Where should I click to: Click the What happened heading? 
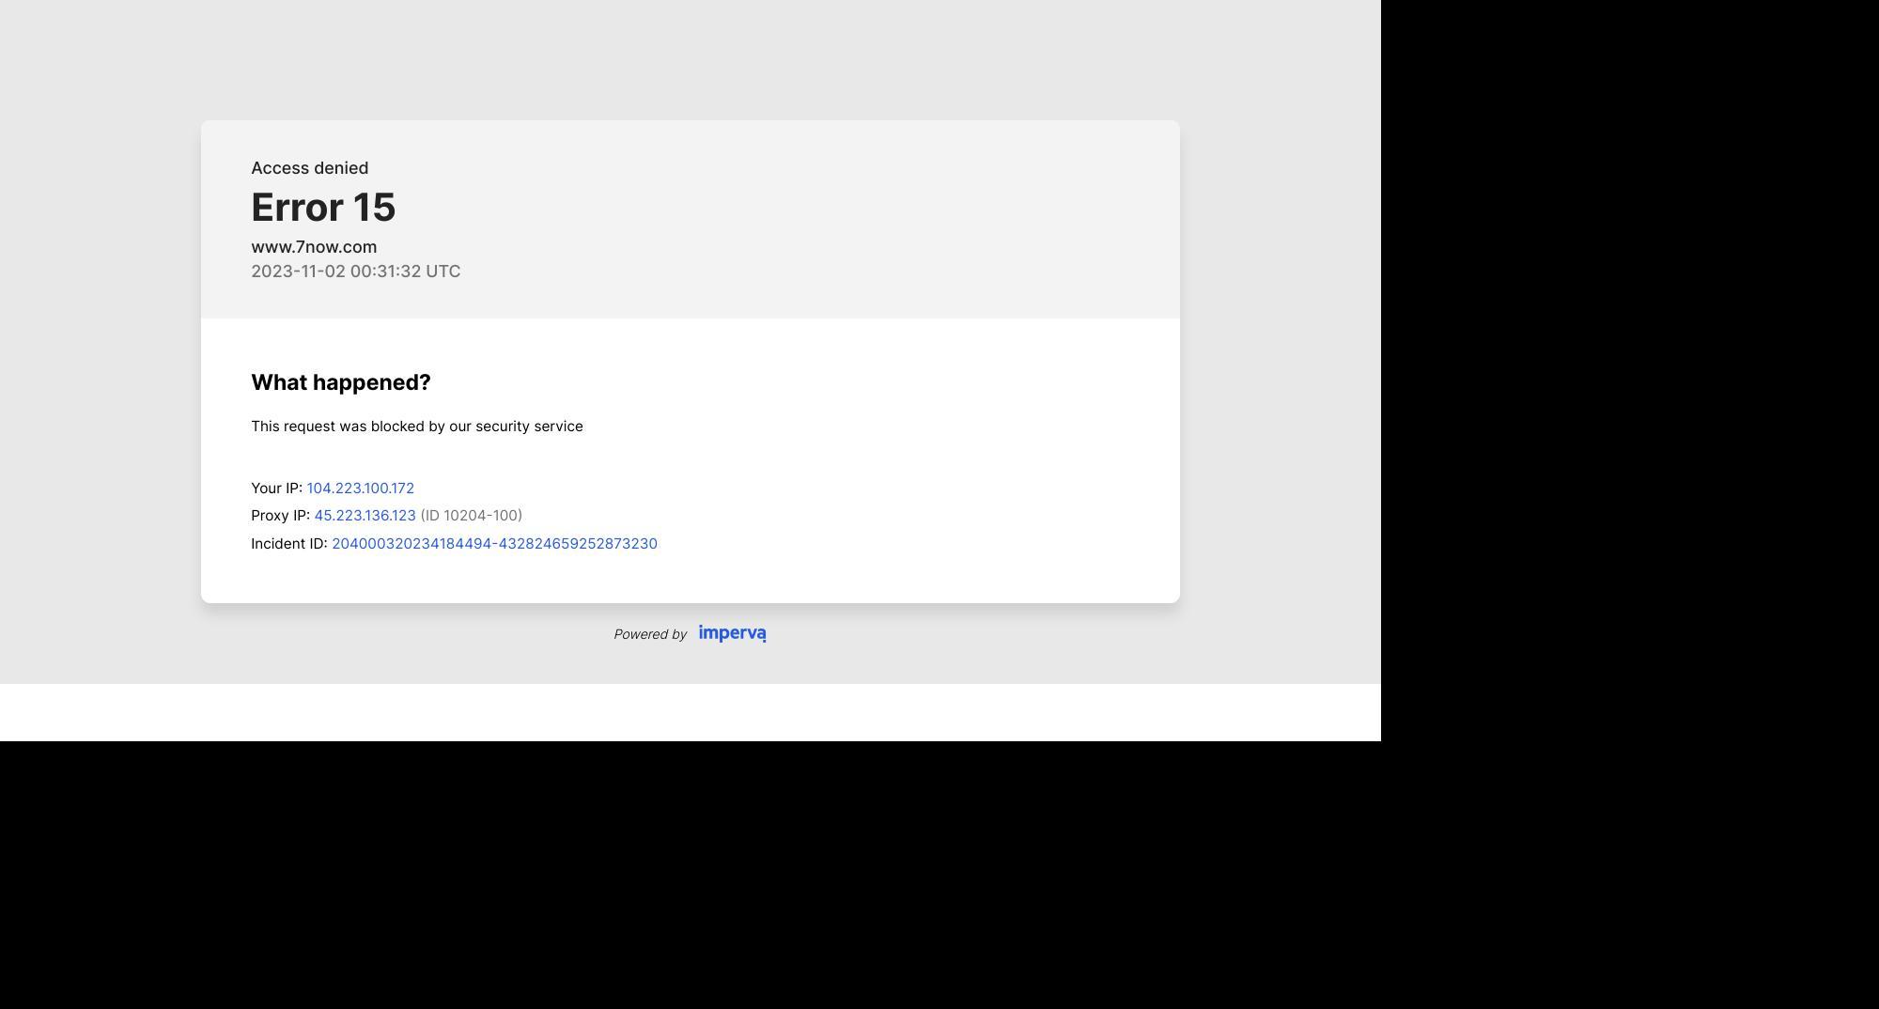pos(341,381)
